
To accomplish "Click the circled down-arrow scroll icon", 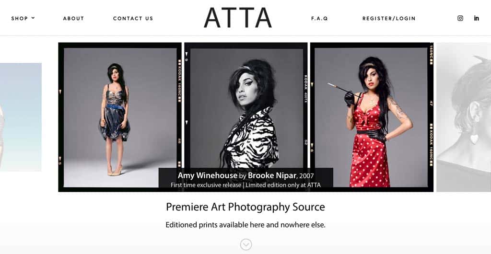I will pyautogui.click(x=246, y=244).
